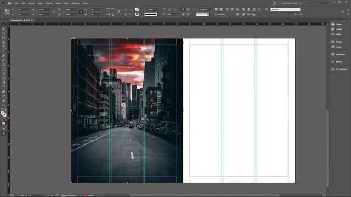Toggle Apply None color button in toolbox
Viewport: 351px width, 197px height.
[x=4, y=123]
